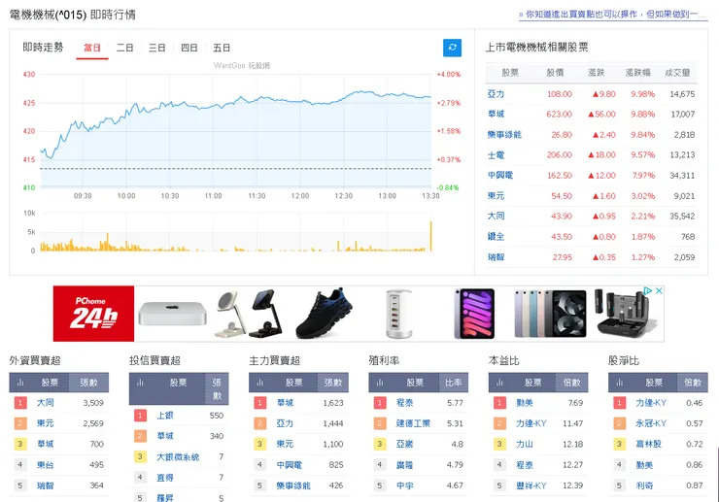The width and height of the screenshot is (719, 502).
Task: Click the last volume spike bar at 13:30
Action: point(430,236)
